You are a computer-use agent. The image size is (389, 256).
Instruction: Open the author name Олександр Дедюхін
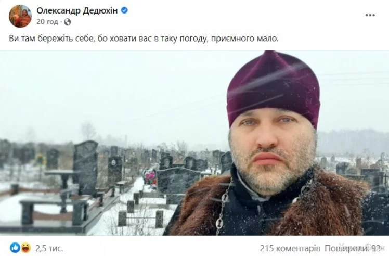[x=77, y=11]
